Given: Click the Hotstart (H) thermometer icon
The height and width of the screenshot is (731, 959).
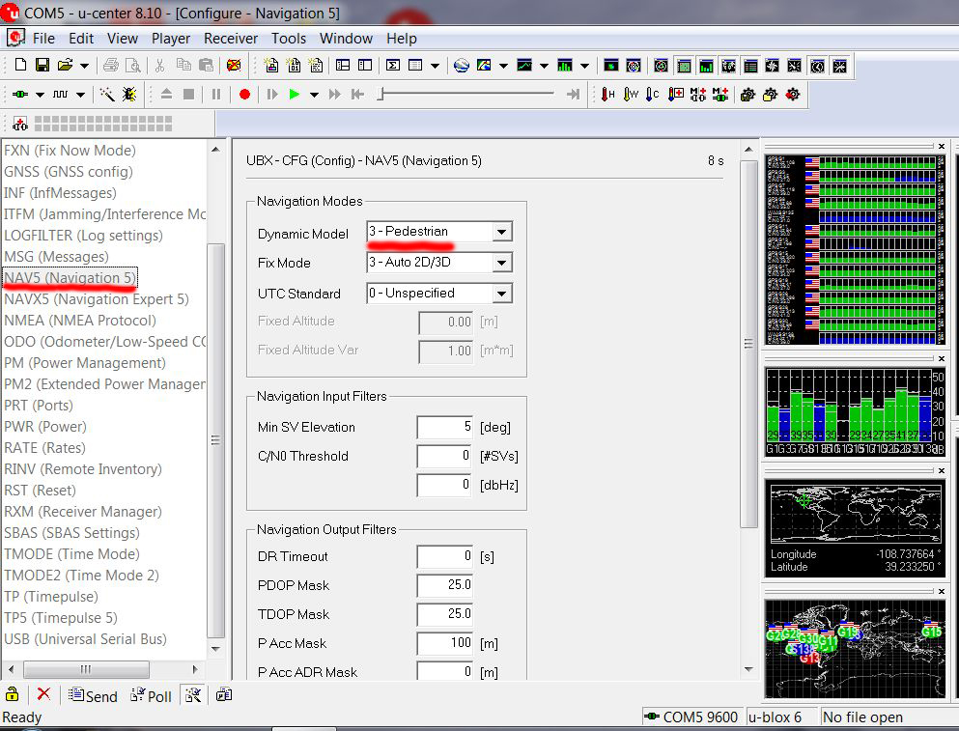Looking at the screenshot, I should coord(607,95).
